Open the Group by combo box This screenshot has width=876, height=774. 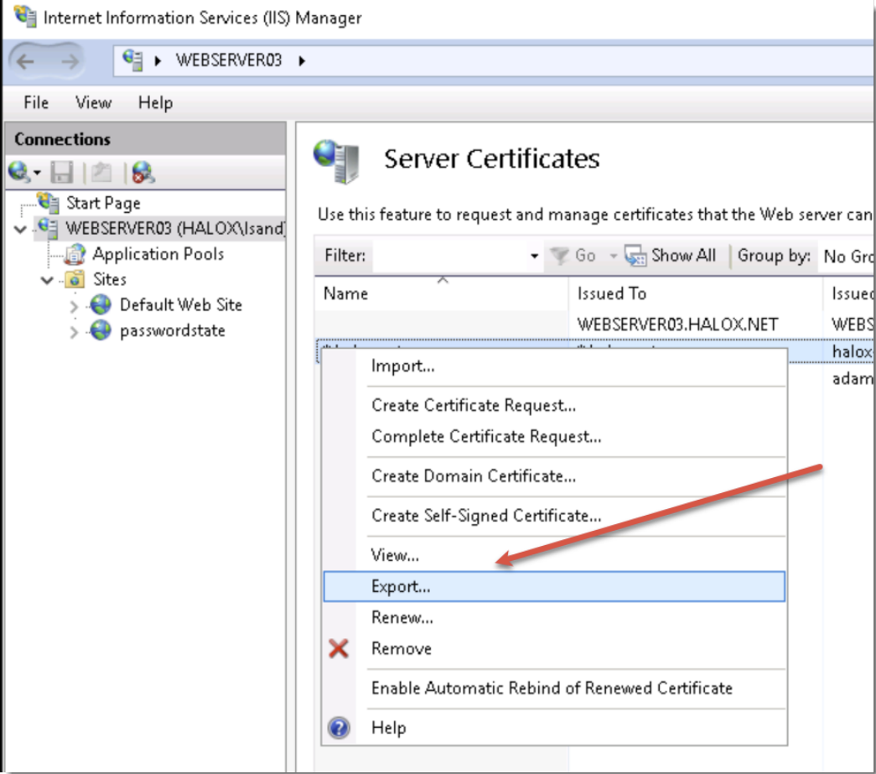pyautogui.click(x=847, y=256)
